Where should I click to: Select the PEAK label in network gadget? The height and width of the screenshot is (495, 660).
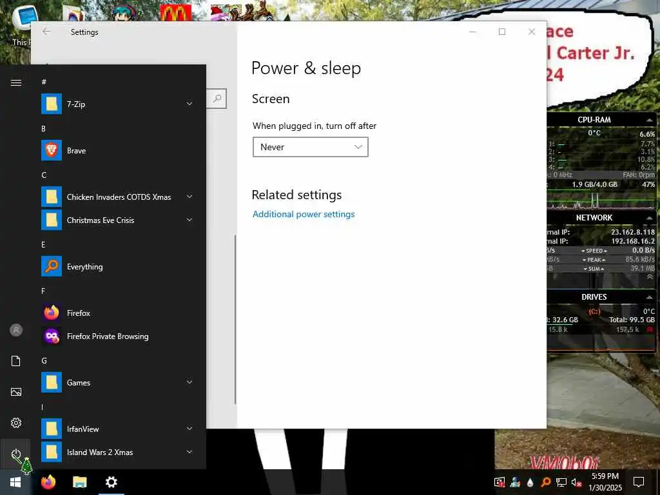[x=594, y=260]
